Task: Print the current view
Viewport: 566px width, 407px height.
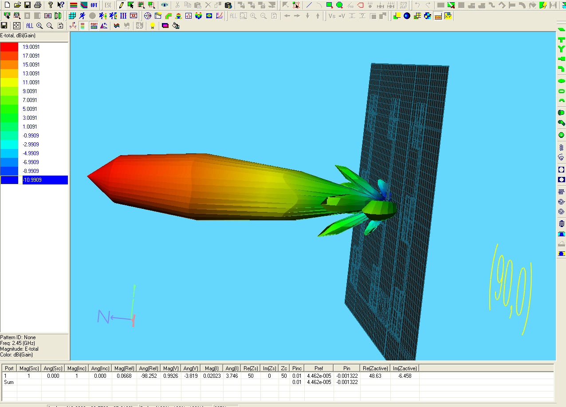Action: (x=38, y=5)
